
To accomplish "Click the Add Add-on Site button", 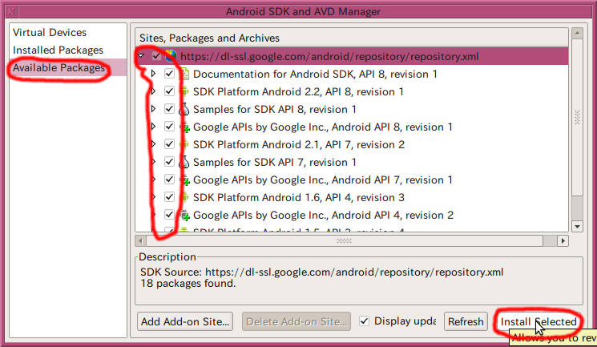I will 185,322.
